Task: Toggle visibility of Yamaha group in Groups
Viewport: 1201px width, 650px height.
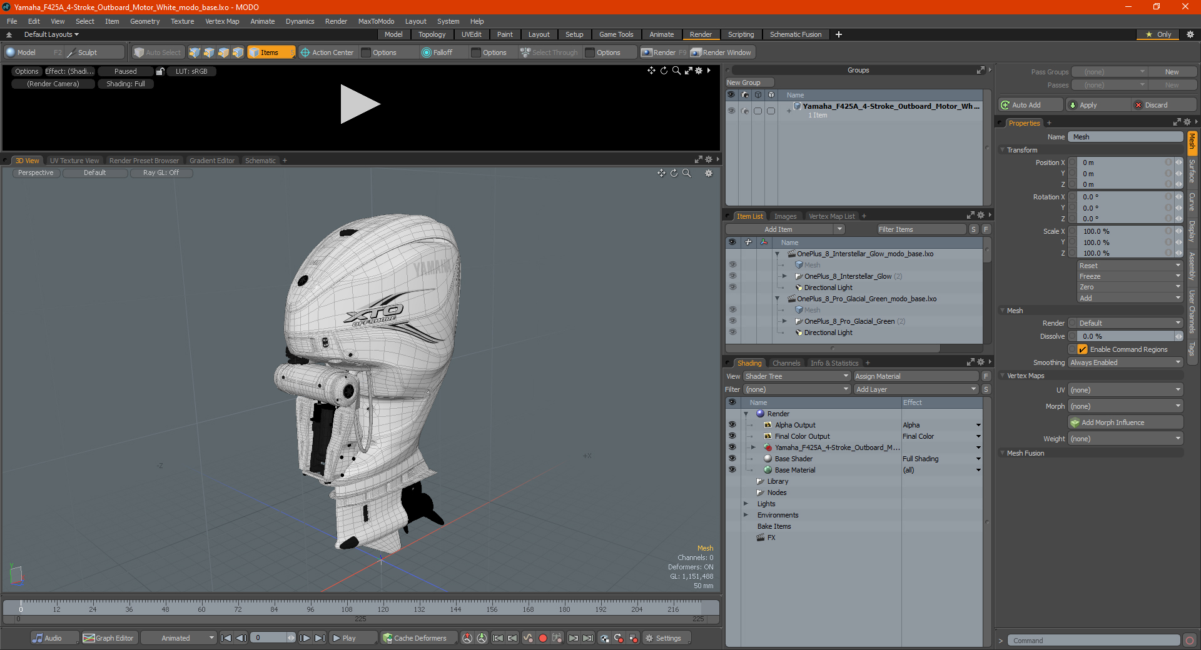Action: [731, 111]
